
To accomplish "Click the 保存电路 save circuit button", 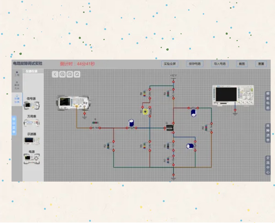I will pyautogui.click(x=195, y=64).
